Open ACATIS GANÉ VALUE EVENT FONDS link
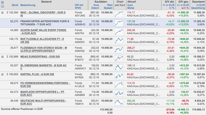Image resolution: width=206 pixels, height=115 pixels. tap(43, 32)
